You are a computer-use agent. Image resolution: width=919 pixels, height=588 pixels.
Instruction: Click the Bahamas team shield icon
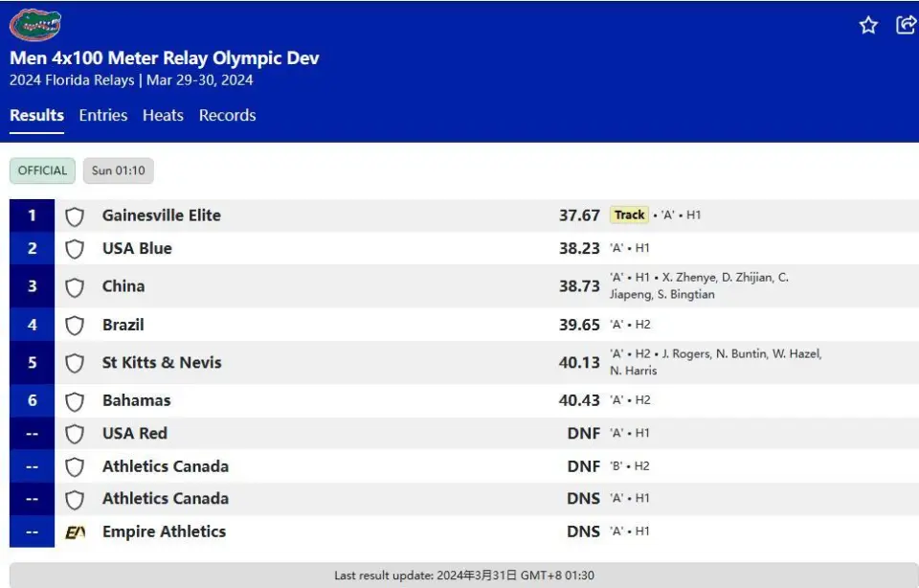[x=75, y=401]
